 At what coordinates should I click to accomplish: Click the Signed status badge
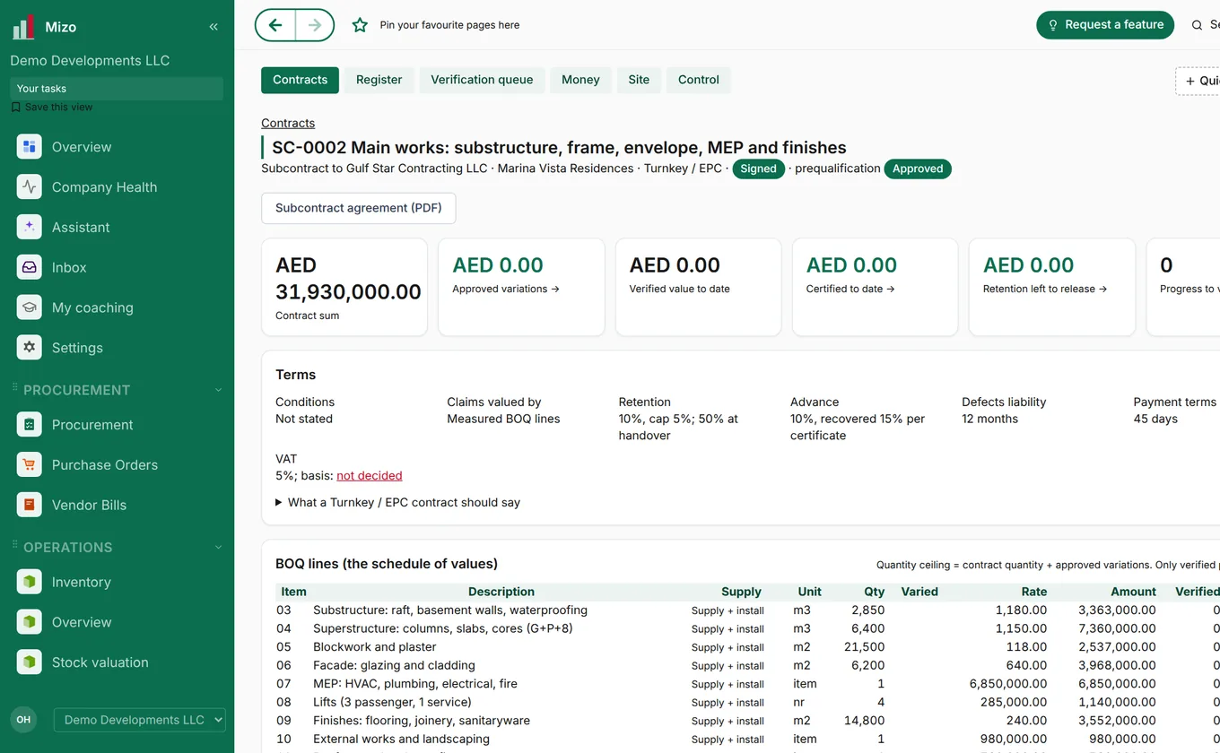pos(758,169)
